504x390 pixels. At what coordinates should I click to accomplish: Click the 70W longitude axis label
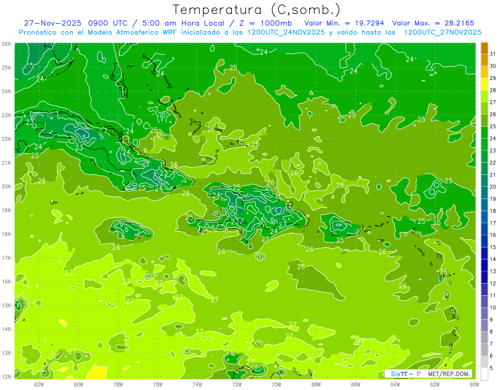tap(276, 384)
